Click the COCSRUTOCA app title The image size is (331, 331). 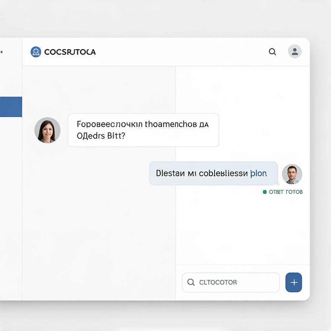pos(70,52)
